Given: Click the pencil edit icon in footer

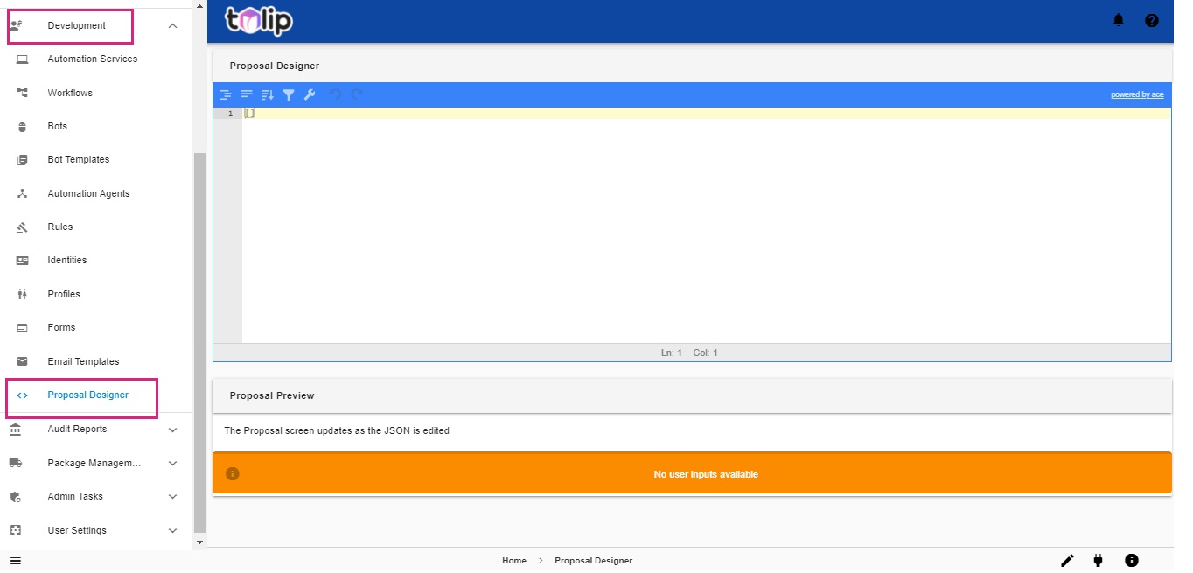Looking at the screenshot, I should (x=1067, y=561).
